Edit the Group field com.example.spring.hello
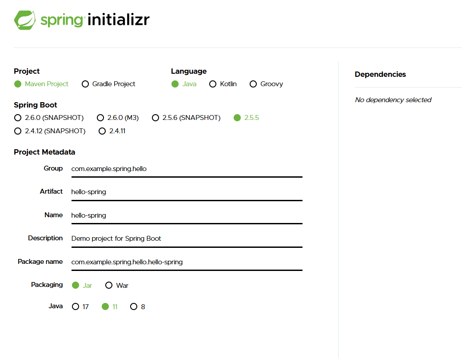Screen dimensions: 462x358 coord(187,169)
